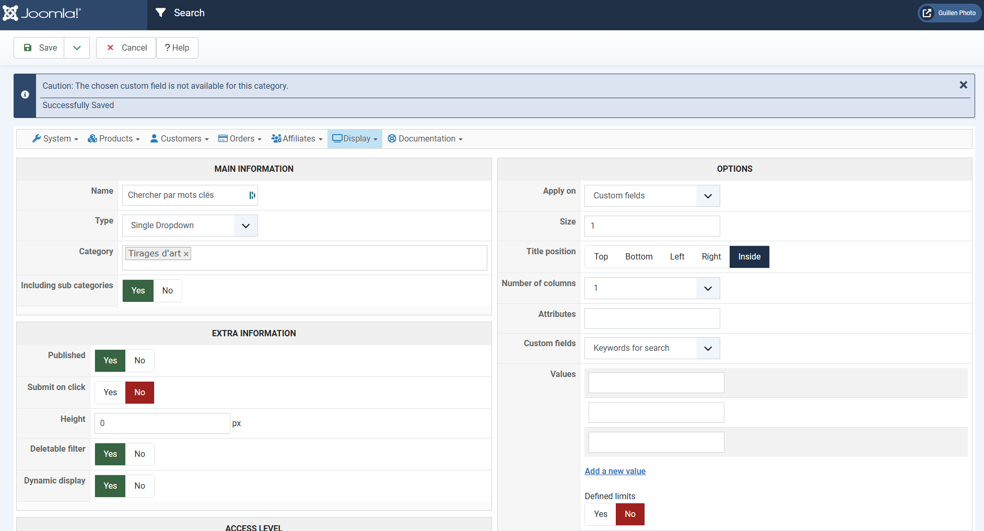Set Published to Yes

click(110, 361)
